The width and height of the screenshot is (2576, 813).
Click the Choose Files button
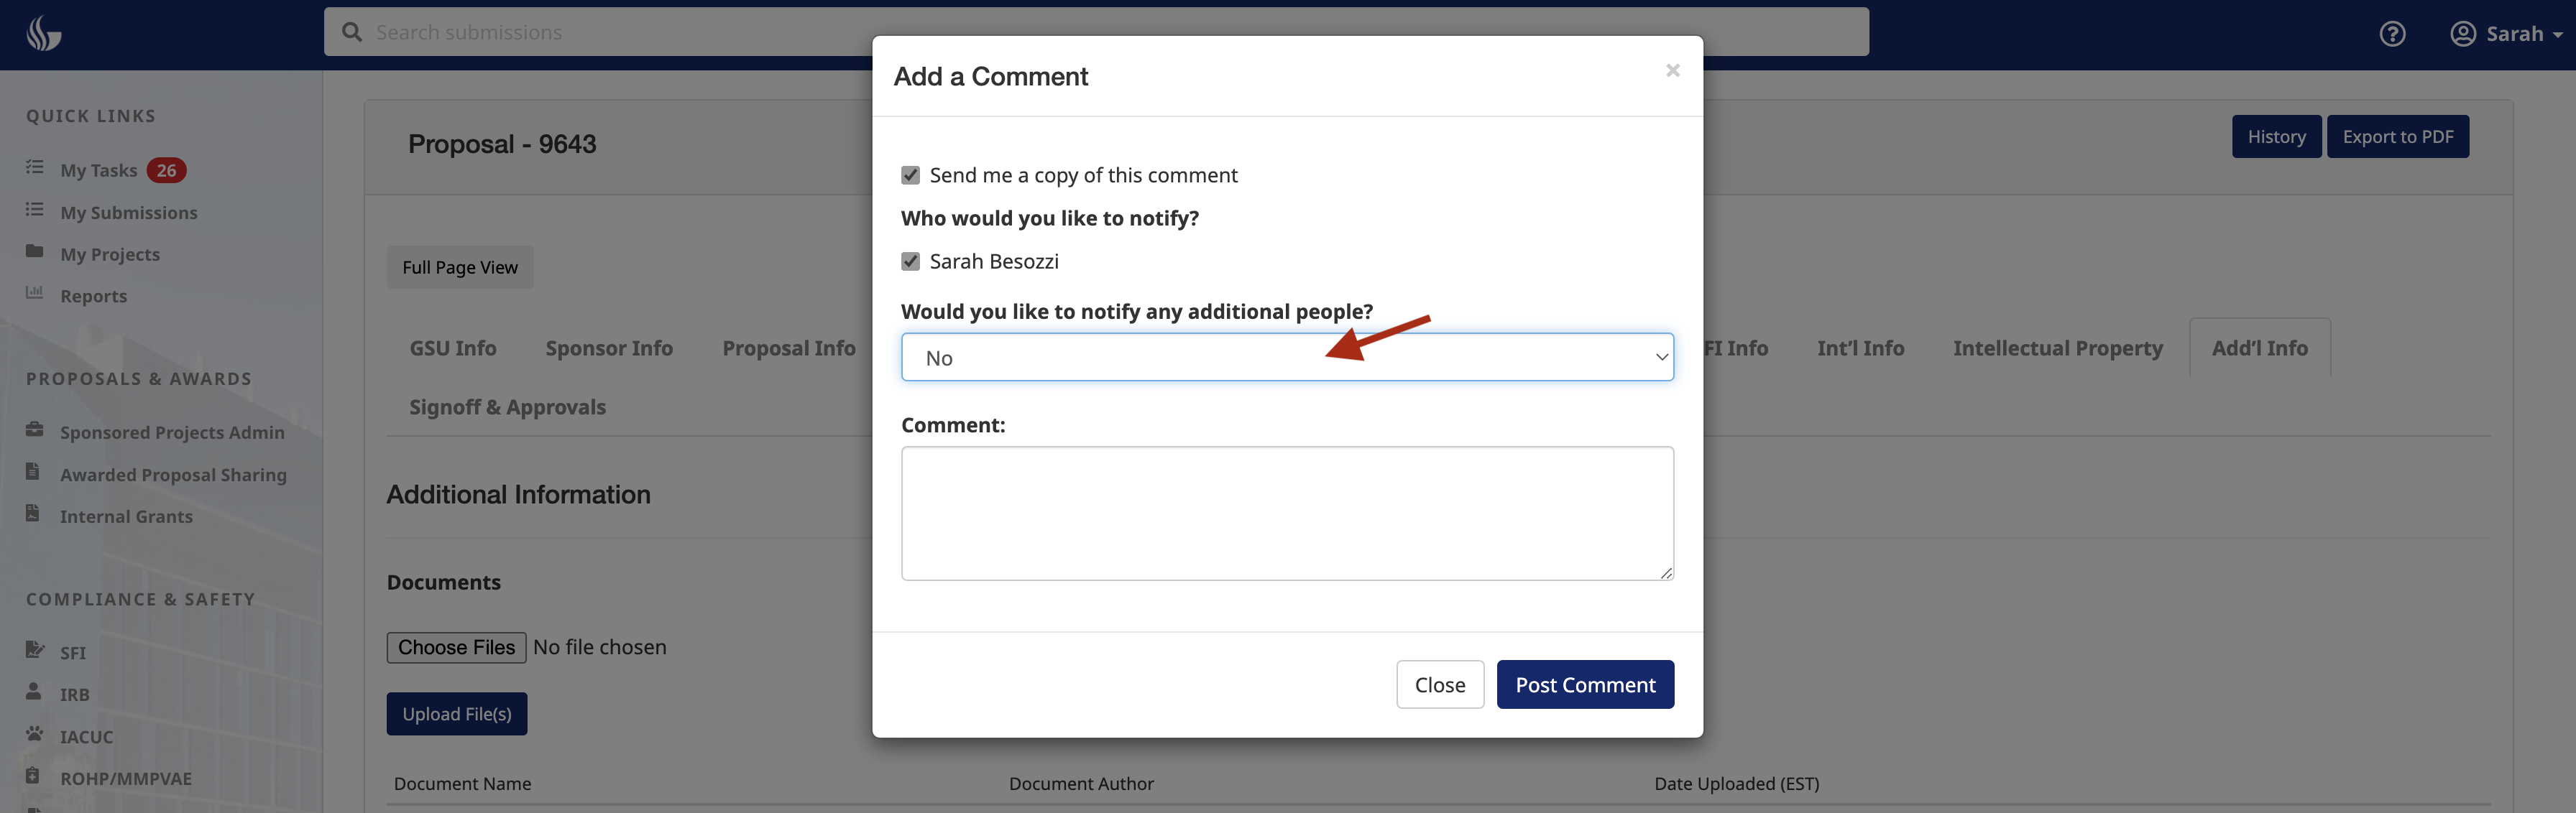pos(456,647)
